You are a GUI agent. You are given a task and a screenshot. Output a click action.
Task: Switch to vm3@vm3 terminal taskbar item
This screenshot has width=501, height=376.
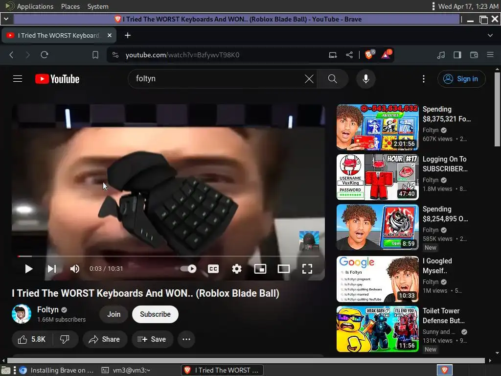[126, 370]
